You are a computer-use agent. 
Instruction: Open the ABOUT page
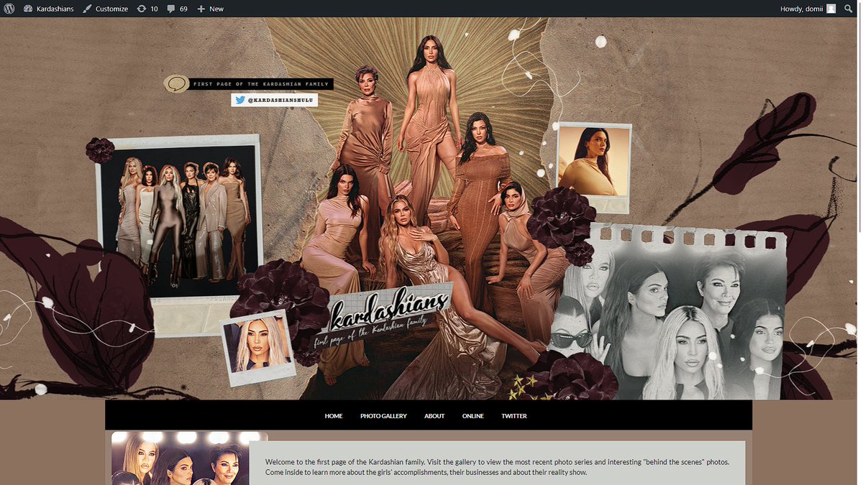[434, 416]
